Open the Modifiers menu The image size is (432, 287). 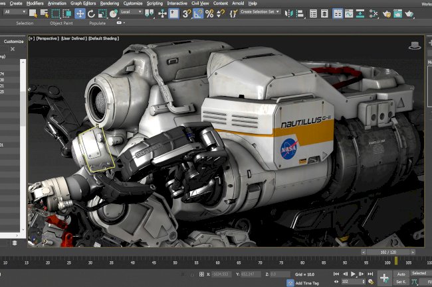(35, 3)
